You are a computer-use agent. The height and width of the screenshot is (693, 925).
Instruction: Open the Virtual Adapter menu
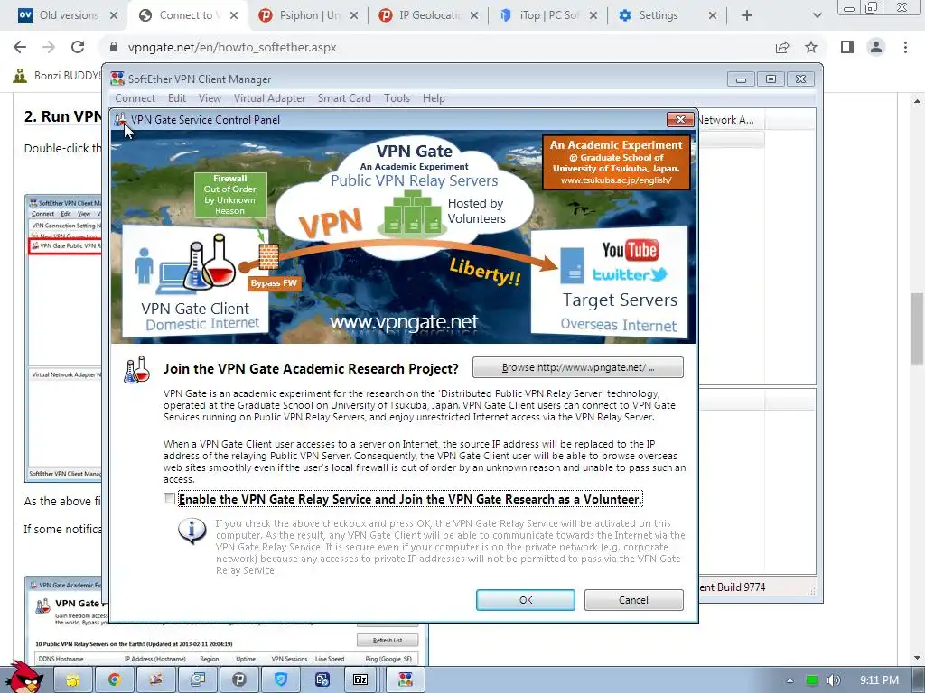269,98
